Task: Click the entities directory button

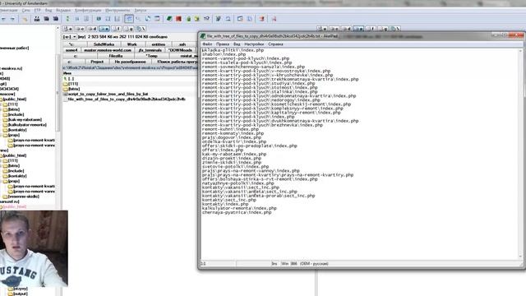Action: pos(159,44)
